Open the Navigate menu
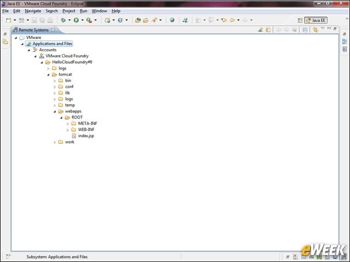350x262 pixels. pyautogui.click(x=33, y=11)
